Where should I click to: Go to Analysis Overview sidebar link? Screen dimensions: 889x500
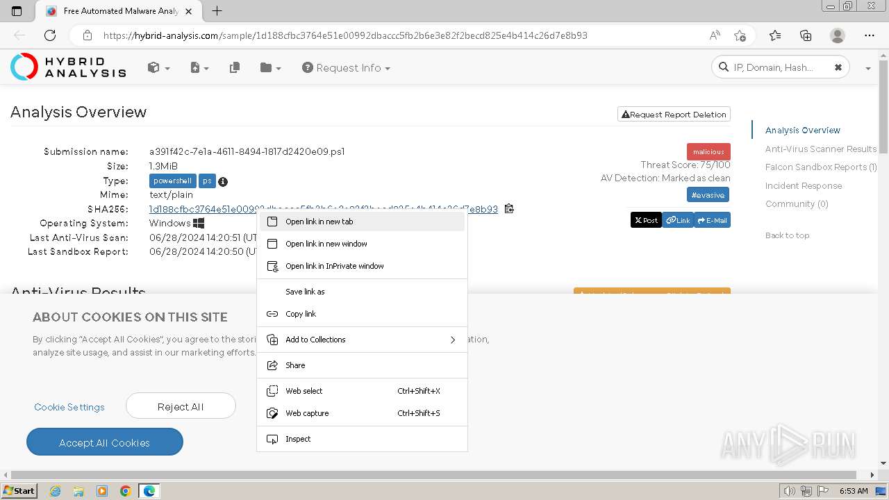[802, 130]
